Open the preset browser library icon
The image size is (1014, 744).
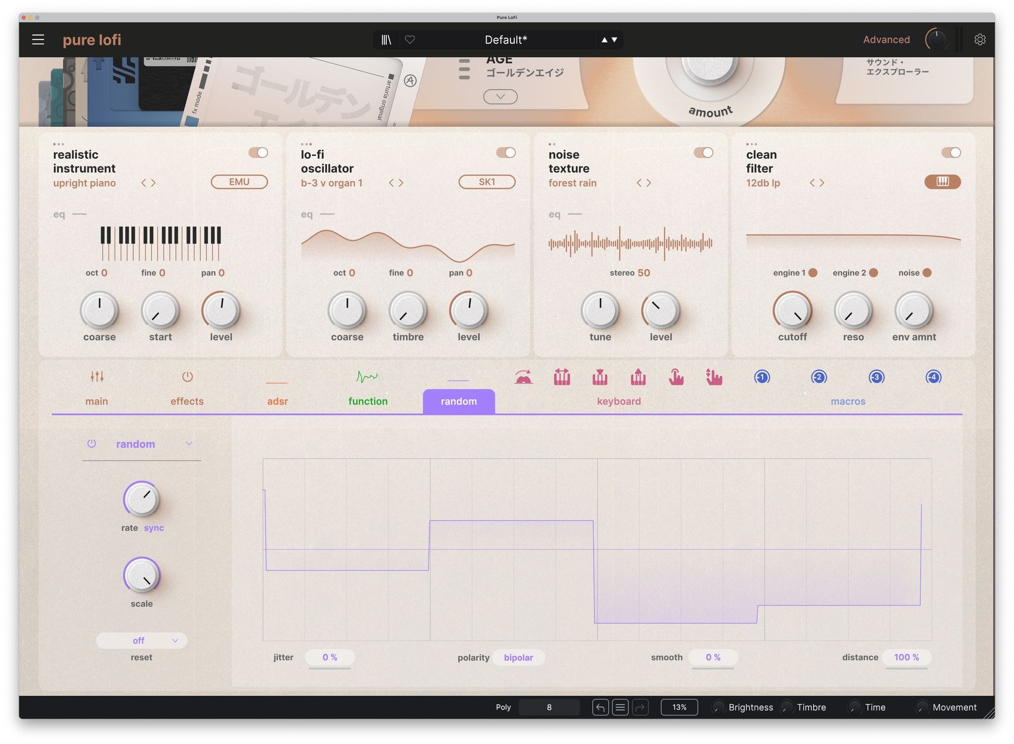tap(386, 40)
